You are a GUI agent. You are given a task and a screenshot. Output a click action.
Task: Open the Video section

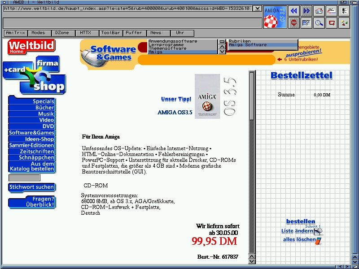(x=32, y=120)
